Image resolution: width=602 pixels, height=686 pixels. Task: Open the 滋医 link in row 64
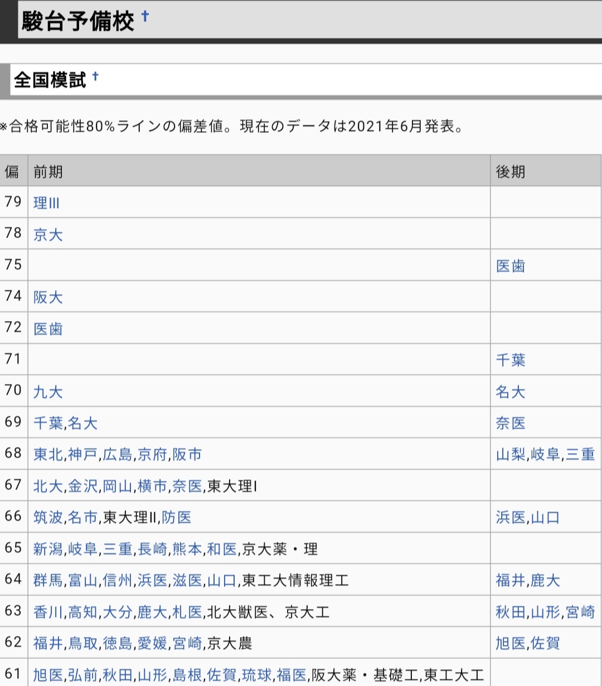tap(187, 580)
